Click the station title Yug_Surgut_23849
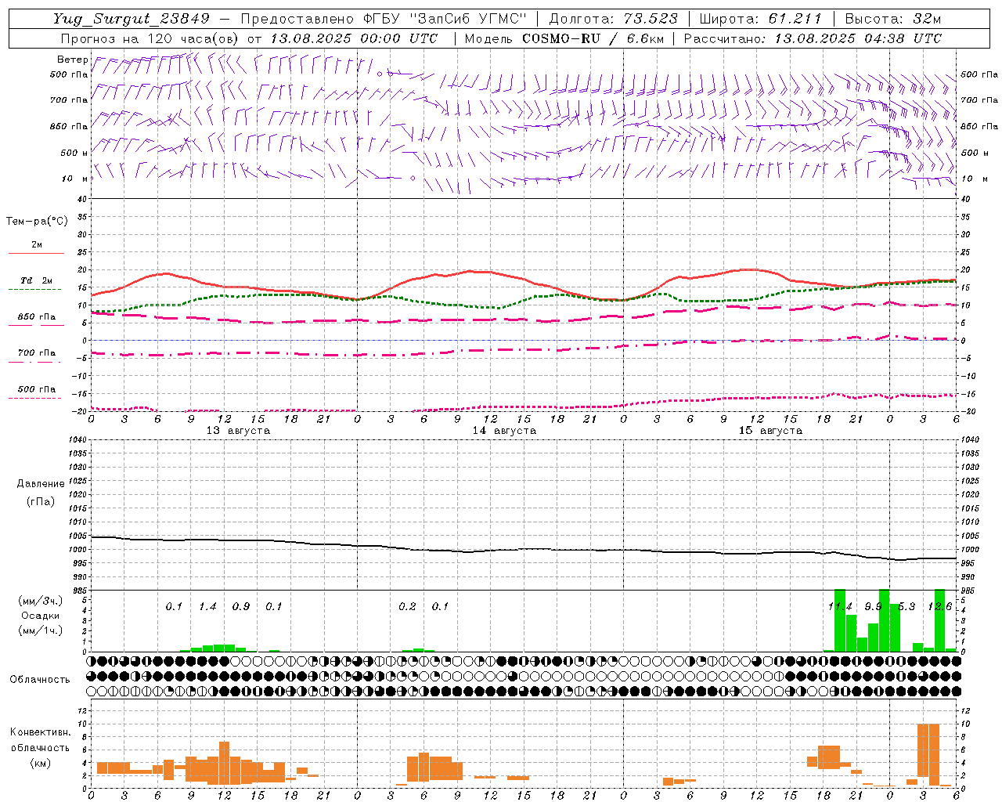Image resolution: width=1002 pixels, height=802 pixels. coord(132,19)
